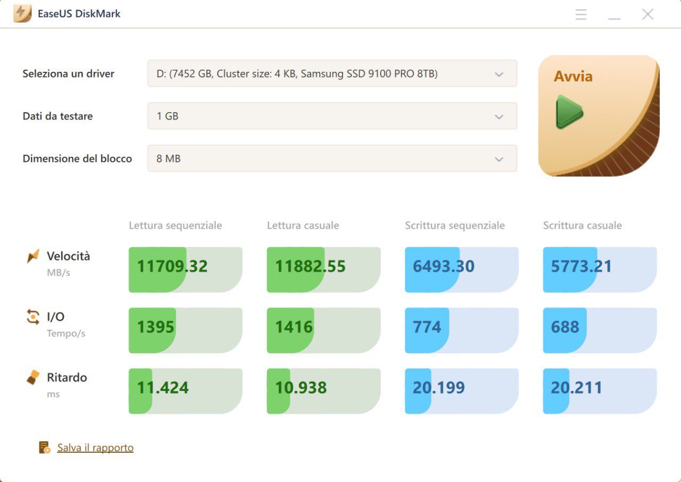This screenshot has height=482, width=681.
Task: Open the hamburger menu in title bar
Action: (581, 14)
